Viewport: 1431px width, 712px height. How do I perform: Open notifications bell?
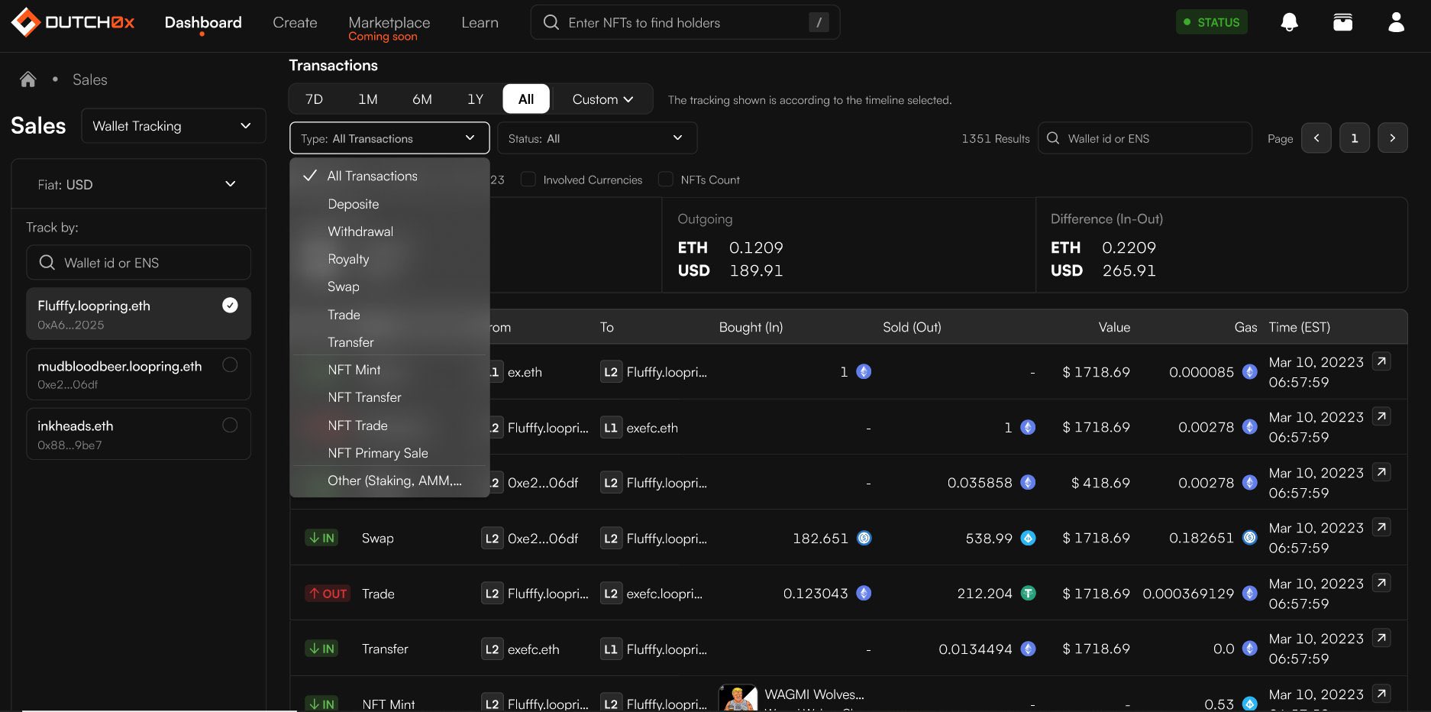(1289, 22)
